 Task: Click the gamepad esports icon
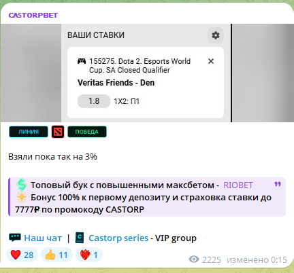pyautogui.click(x=82, y=61)
